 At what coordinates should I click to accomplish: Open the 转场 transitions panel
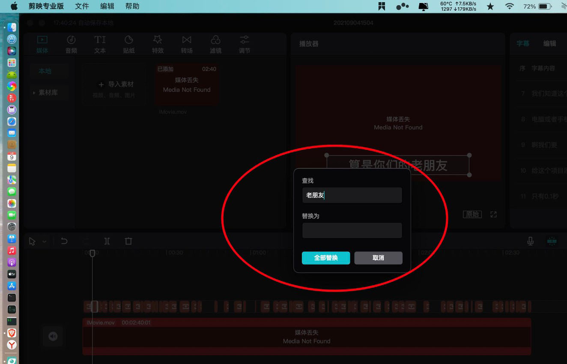pyautogui.click(x=187, y=44)
